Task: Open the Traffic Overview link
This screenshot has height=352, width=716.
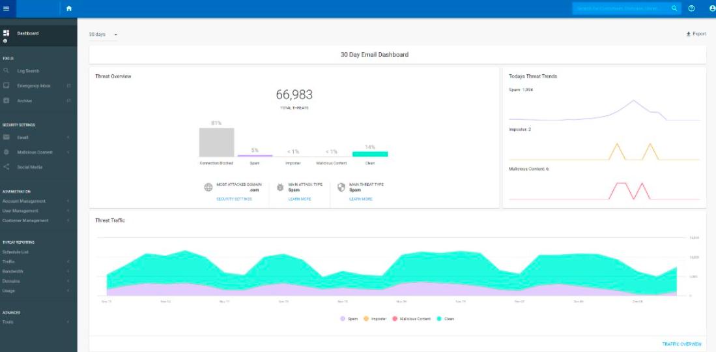Action: (681, 344)
